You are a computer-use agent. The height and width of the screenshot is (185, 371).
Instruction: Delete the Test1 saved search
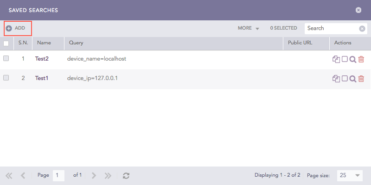(361, 79)
